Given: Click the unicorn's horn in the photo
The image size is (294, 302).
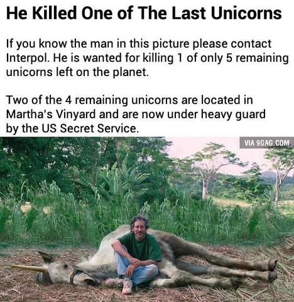Looking at the screenshot, I should pyautogui.click(x=27, y=269).
